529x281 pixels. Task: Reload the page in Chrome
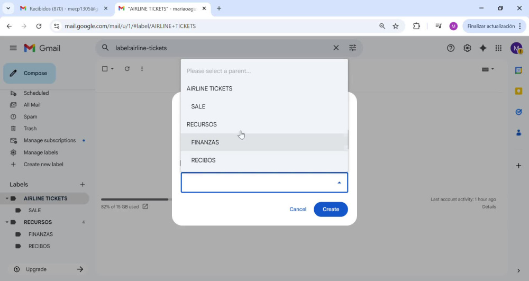pyautogui.click(x=39, y=26)
